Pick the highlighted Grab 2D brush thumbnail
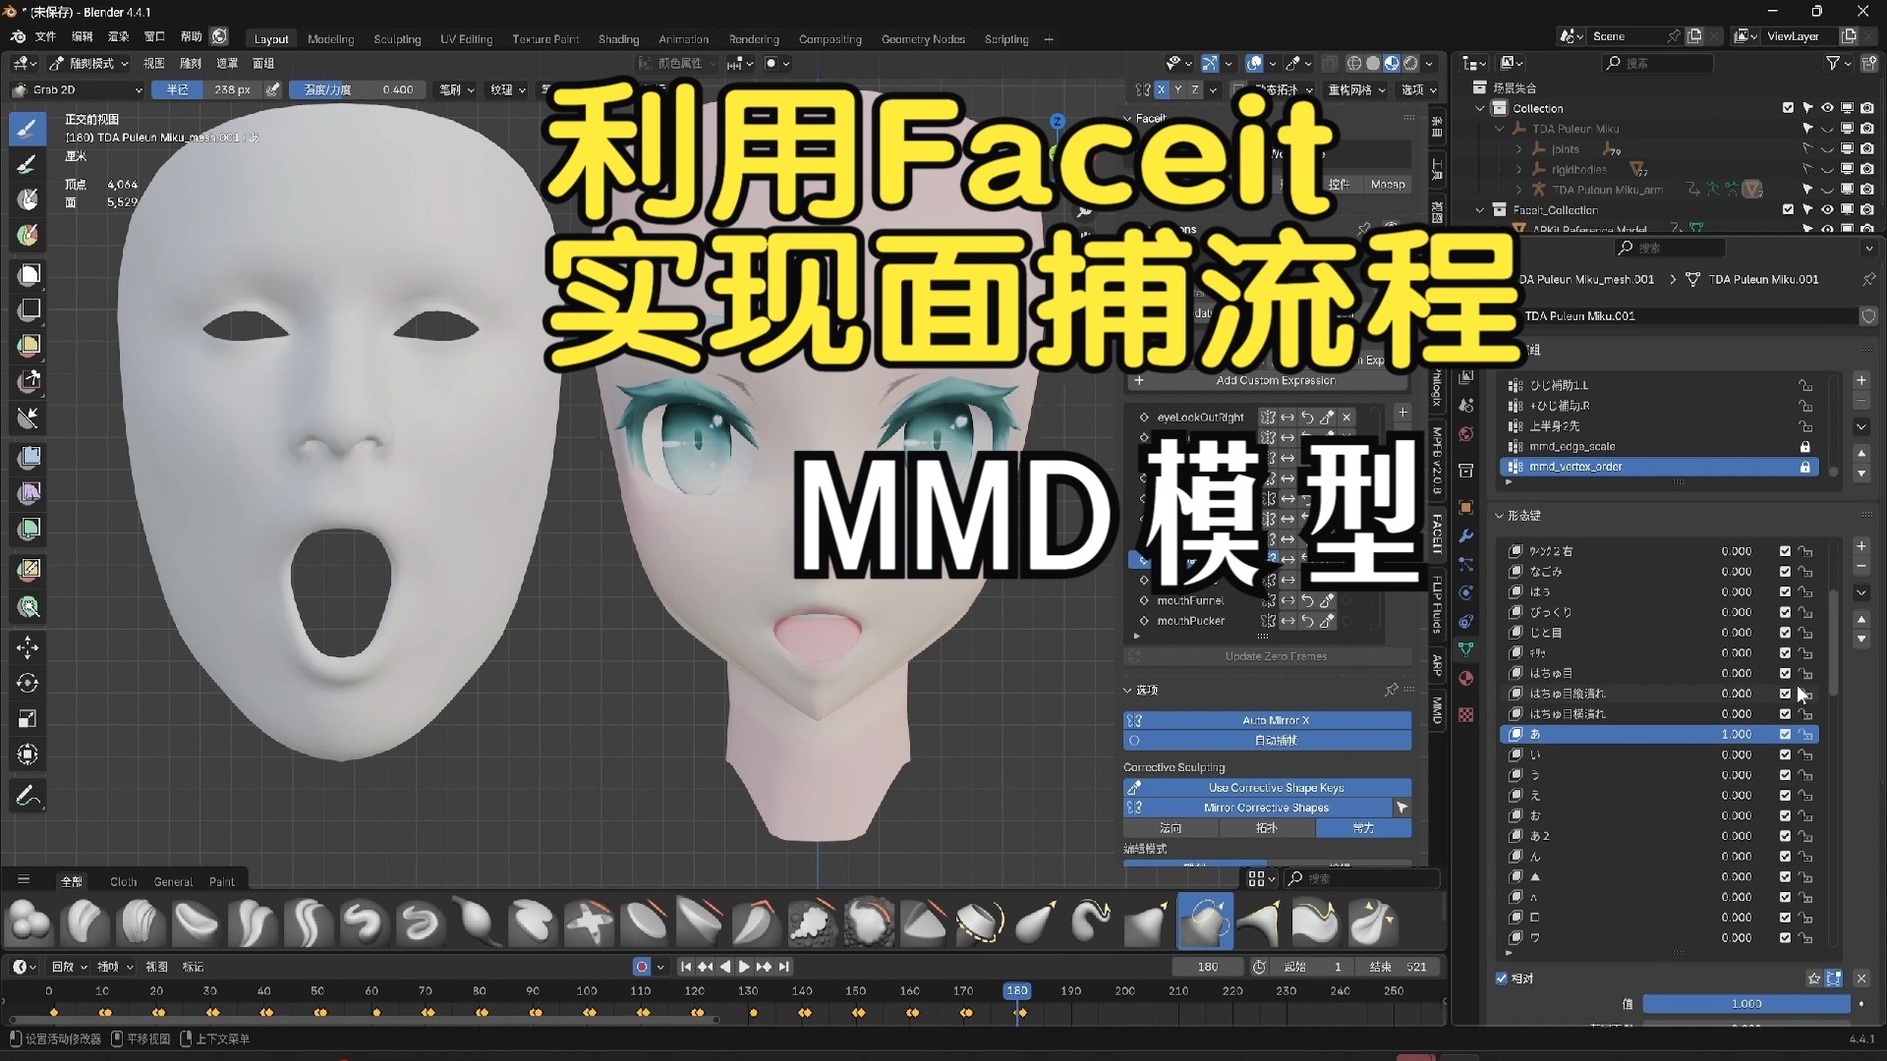1887x1061 pixels. pyautogui.click(x=1205, y=921)
